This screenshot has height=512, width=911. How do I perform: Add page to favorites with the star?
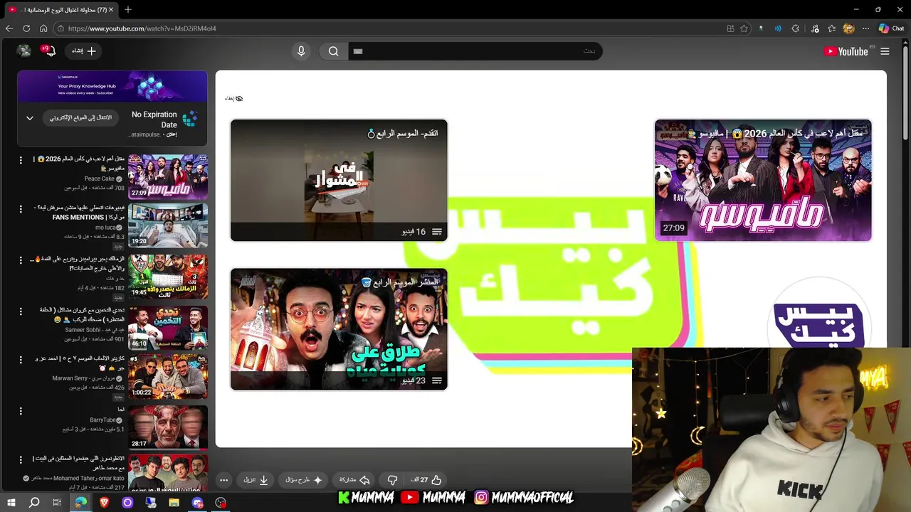(x=744, y=28)
